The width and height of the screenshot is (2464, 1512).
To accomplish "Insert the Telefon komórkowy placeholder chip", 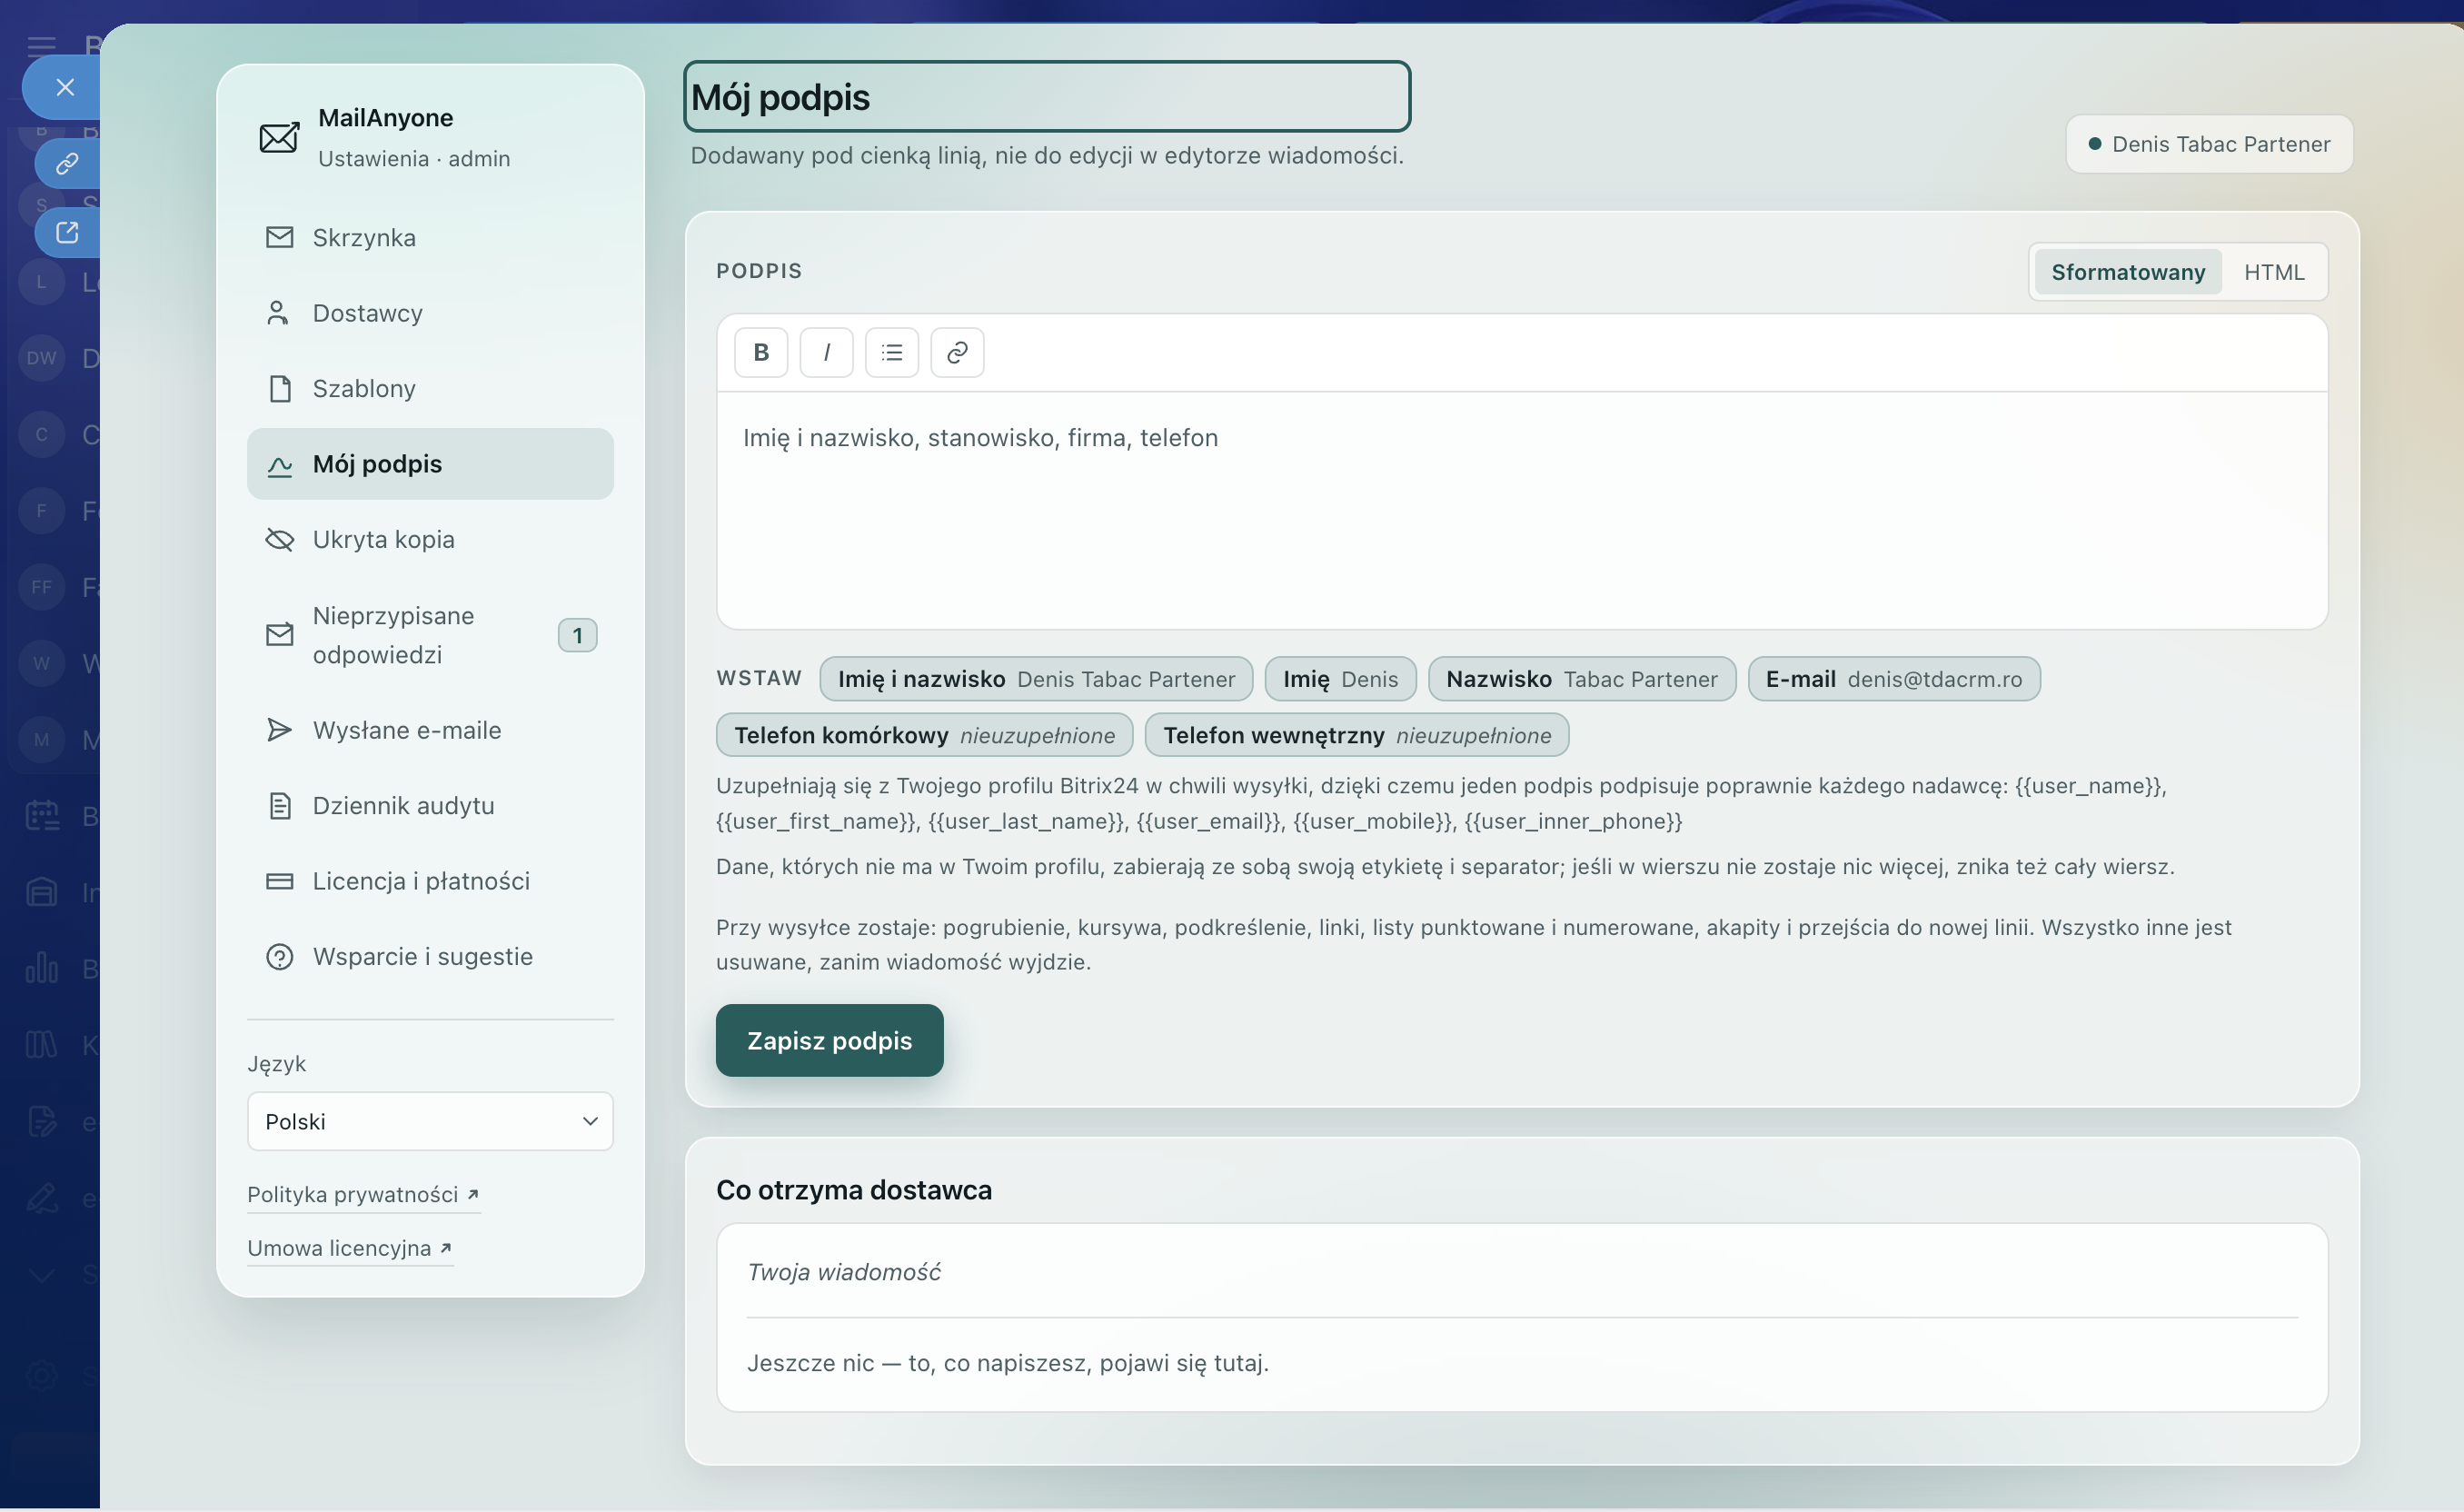I will 924,735.
